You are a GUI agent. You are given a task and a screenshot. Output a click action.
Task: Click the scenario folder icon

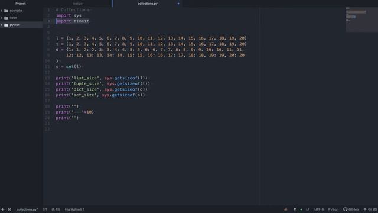6,11
